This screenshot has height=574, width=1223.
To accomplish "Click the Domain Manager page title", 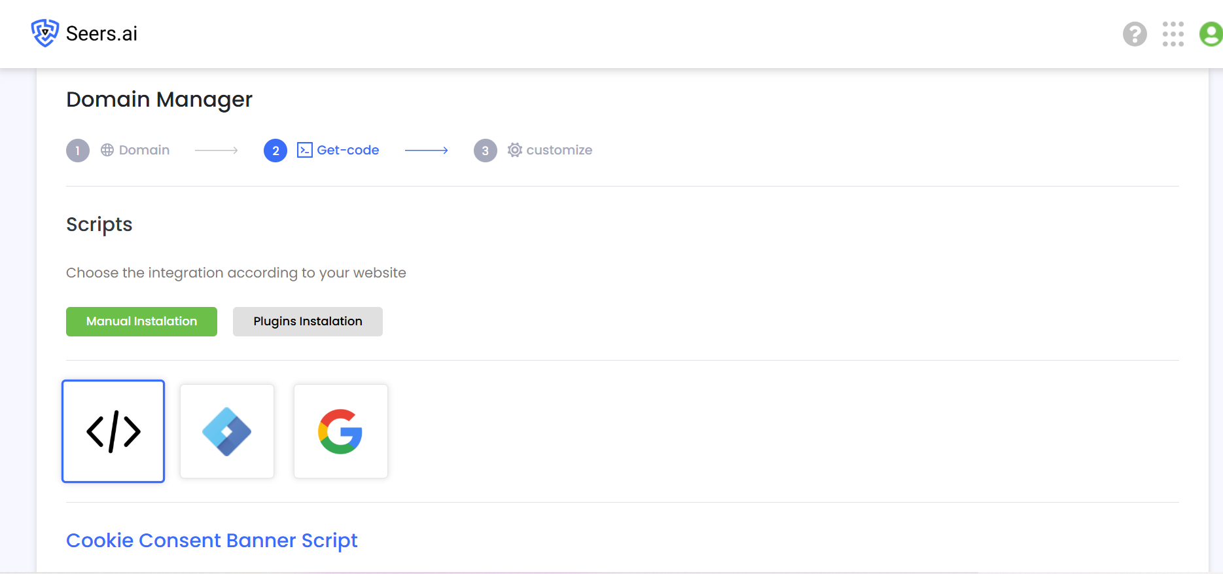I will click(159, 99).
